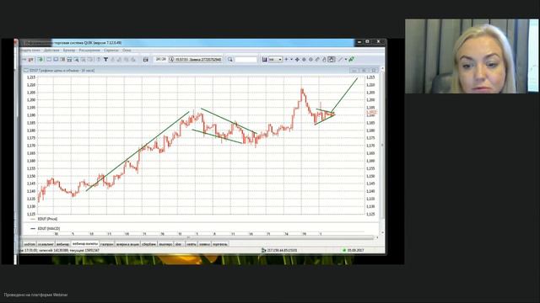Click the green connection indicator in the status bar

pyautogui.click(x=344, y=250)
